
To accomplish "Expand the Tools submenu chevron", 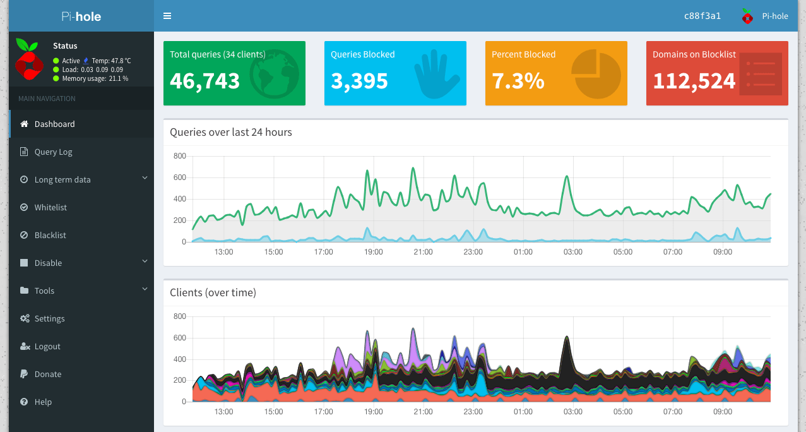I will click(x=145, y=290).
